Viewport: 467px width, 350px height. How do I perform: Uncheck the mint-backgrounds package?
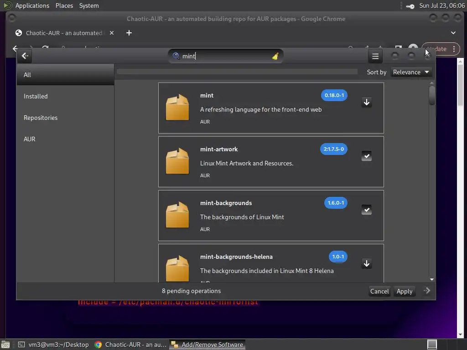(x=367, y=210)
